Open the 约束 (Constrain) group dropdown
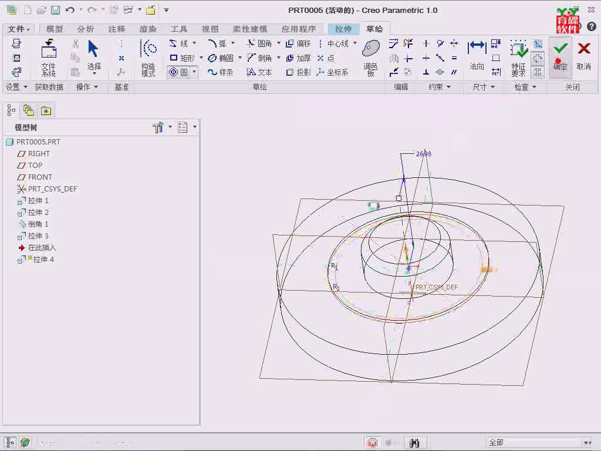 pos(439,87)
